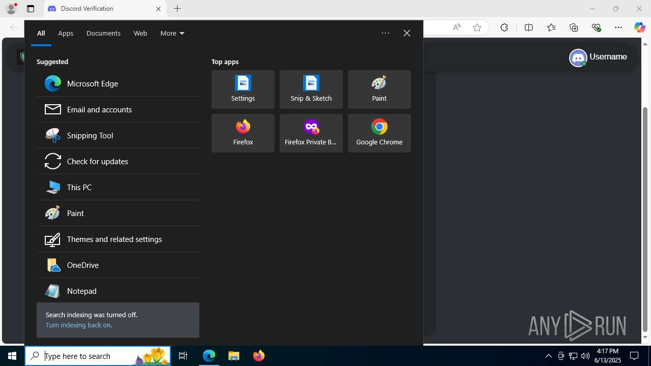This screenshot has height=366, width=651.
Task: Click the Discord Username profile button
Action: pyautogui.click(x=598, y=57)
